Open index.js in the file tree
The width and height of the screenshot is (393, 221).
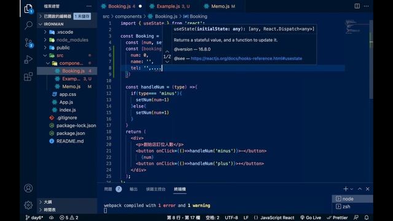[x=67, y=110]
